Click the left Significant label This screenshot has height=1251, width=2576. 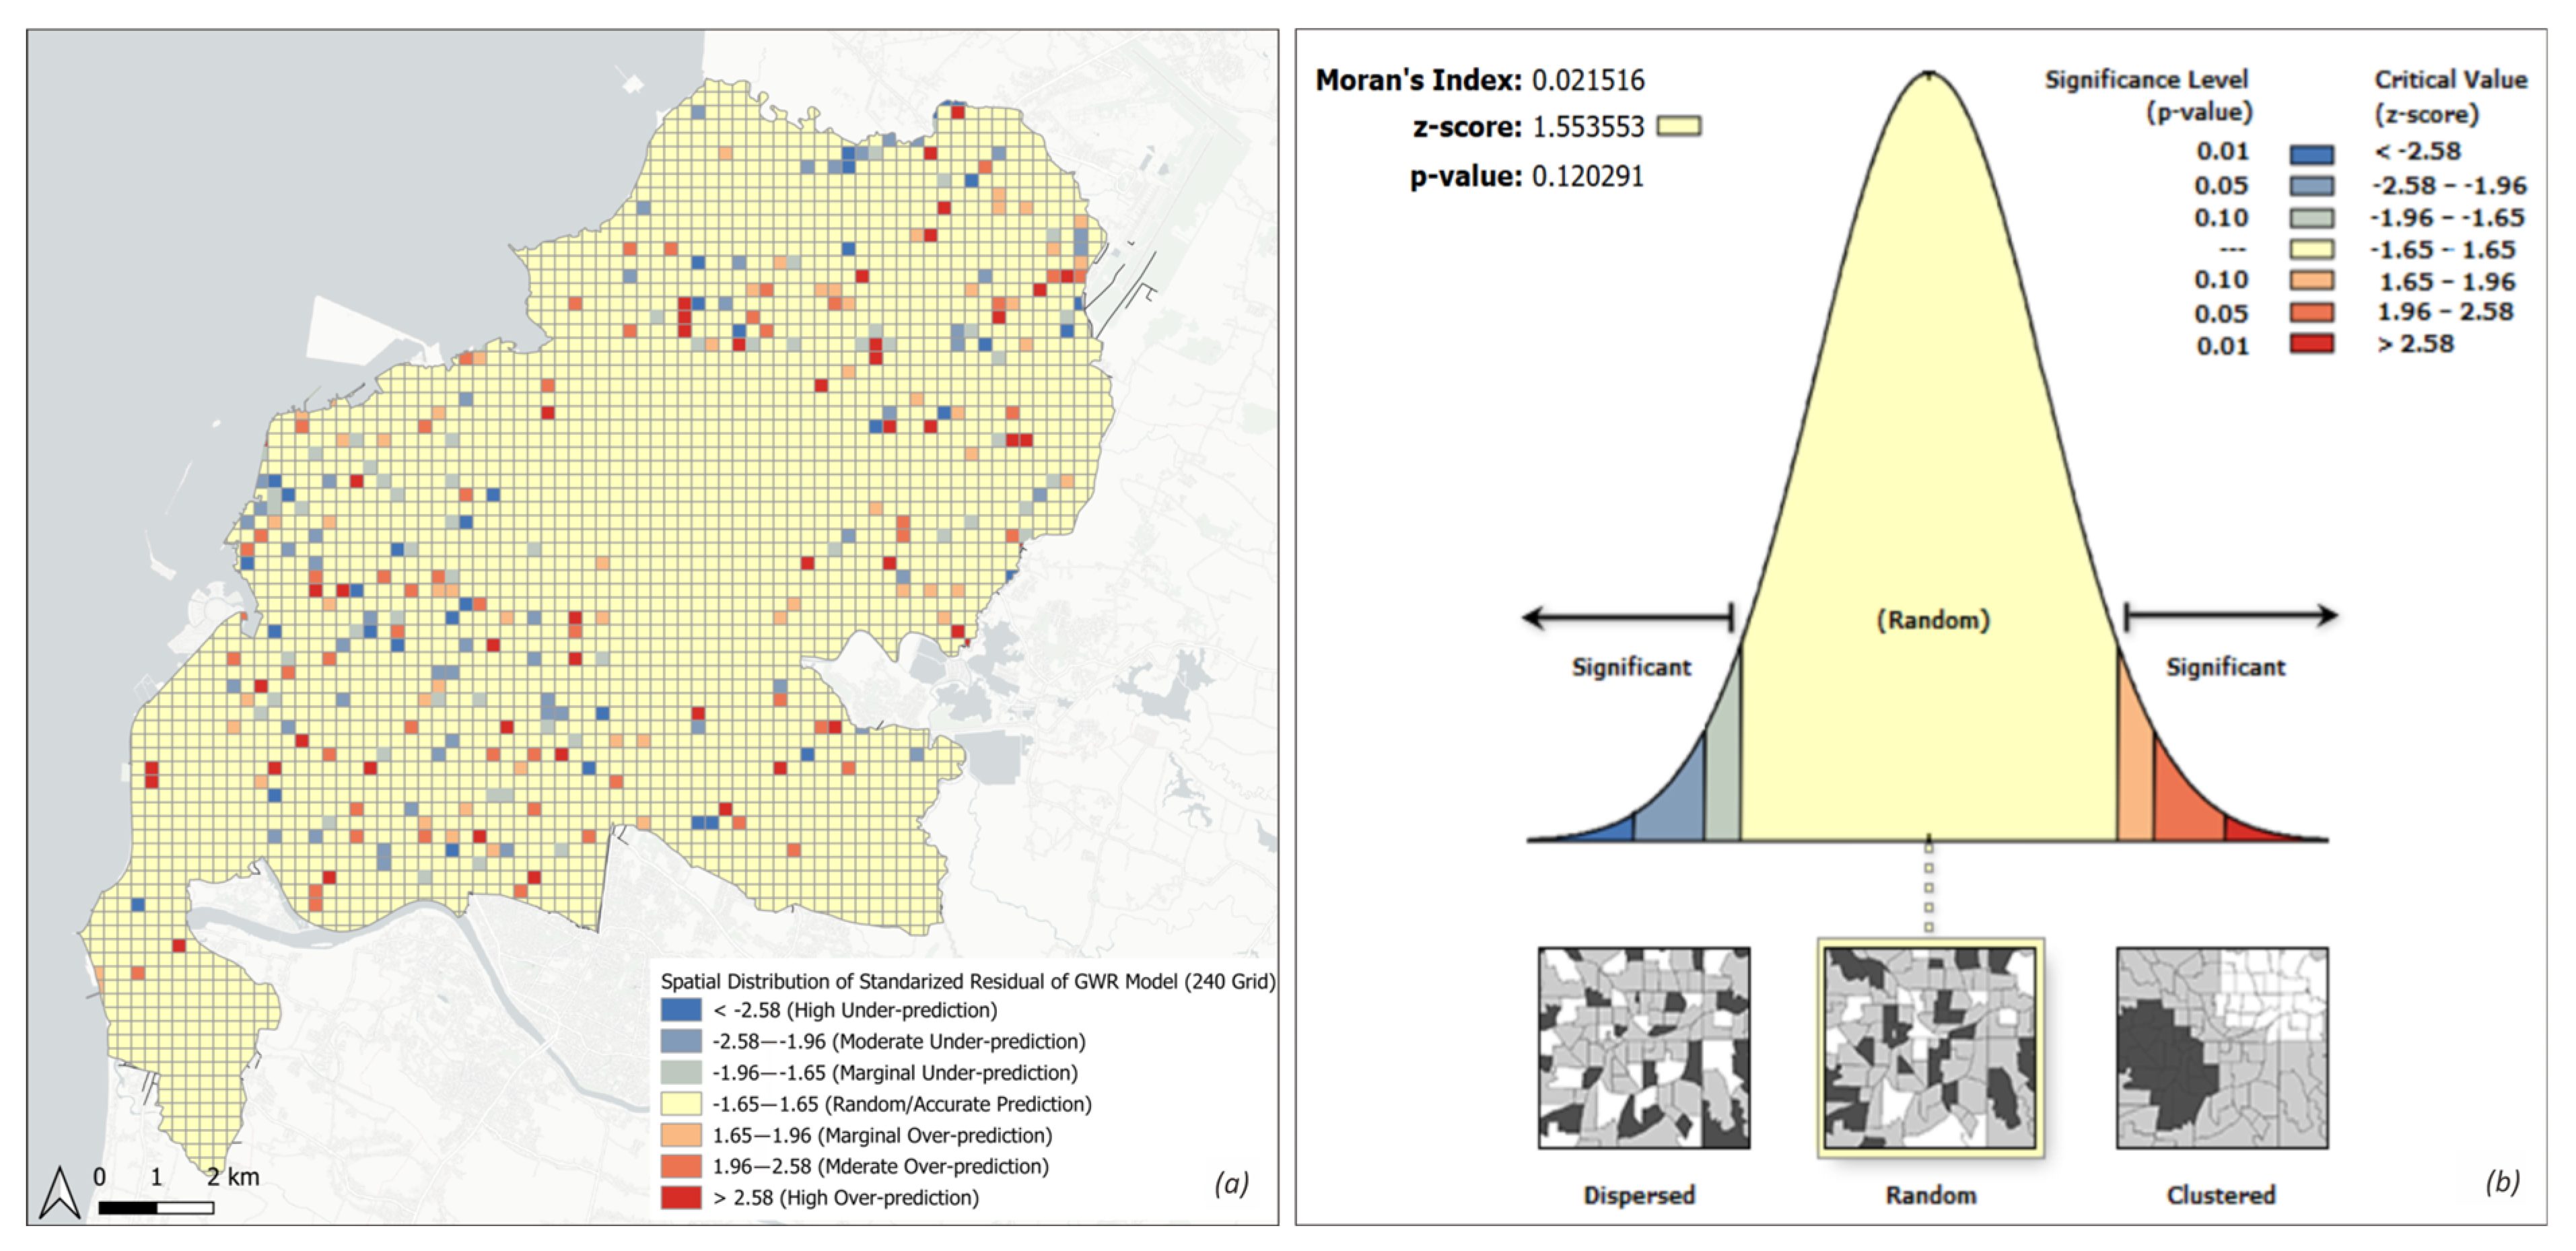click(x=1631, y=667)
